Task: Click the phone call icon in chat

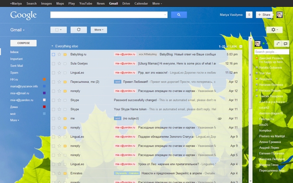Action: point(277,44)
